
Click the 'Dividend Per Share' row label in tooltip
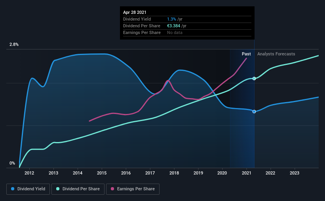[142, 26]
